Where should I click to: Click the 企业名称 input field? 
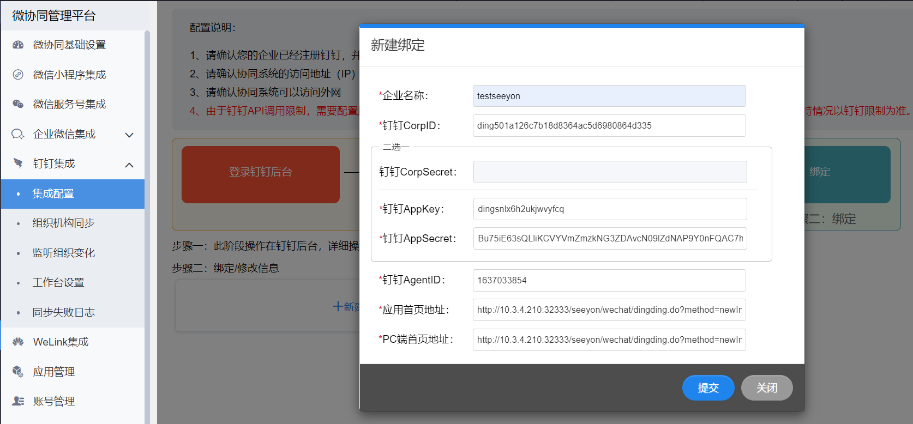609,96
